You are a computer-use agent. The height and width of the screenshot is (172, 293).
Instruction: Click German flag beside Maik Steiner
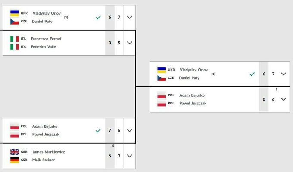(14, 160)
